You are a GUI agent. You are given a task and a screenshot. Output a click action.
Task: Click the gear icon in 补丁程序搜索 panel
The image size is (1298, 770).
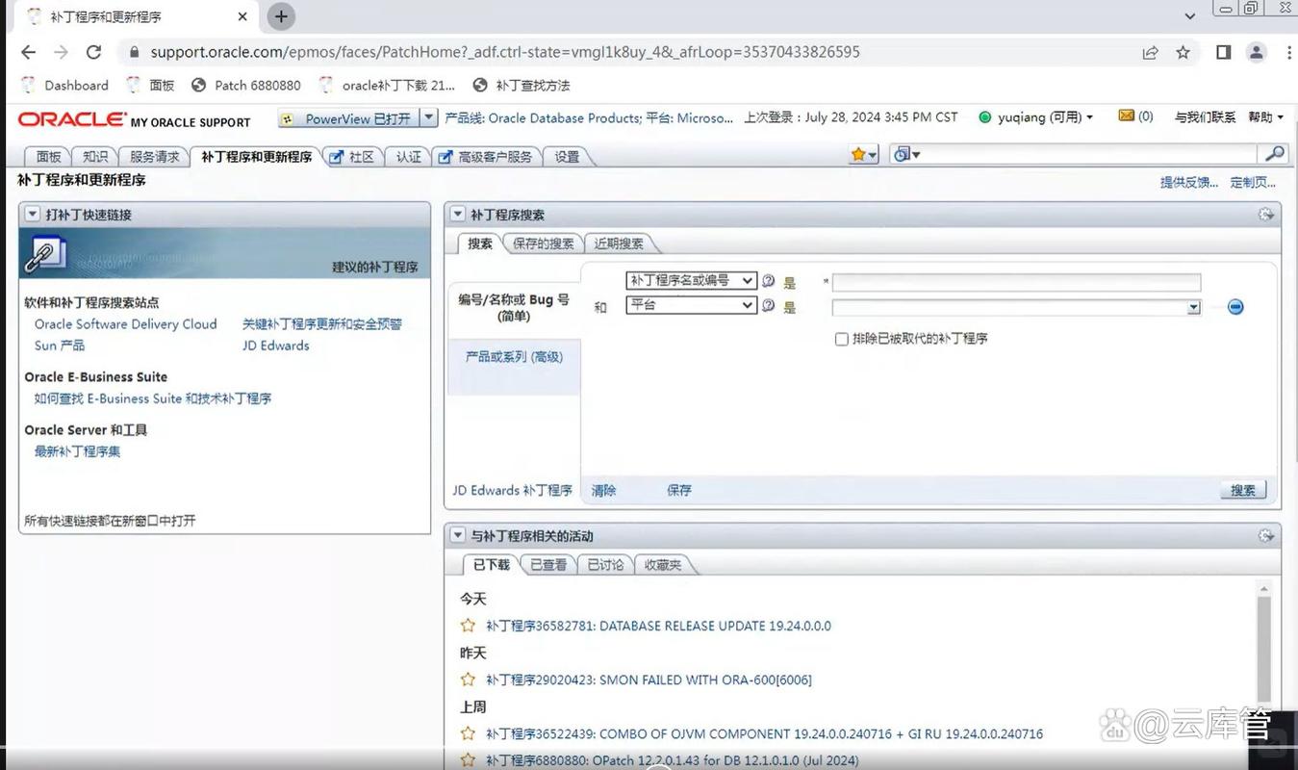(1266, 215)
